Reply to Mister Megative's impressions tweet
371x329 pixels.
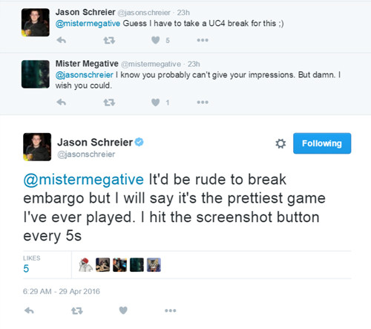click(x=61, y=102)
